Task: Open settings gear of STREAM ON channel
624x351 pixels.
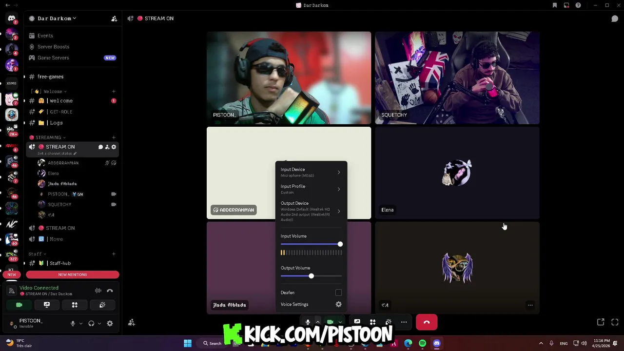Action: coord(114,147)
